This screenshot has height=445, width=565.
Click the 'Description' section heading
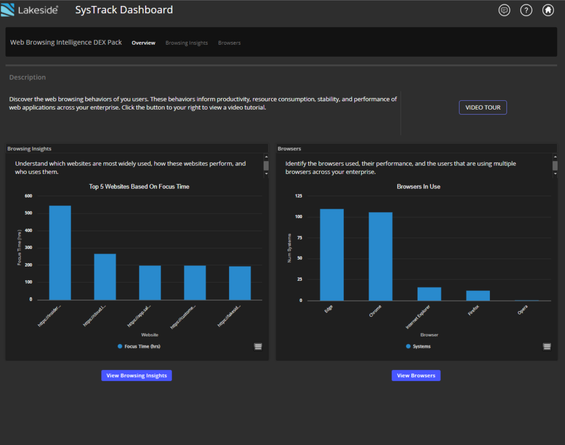(28, 77)
